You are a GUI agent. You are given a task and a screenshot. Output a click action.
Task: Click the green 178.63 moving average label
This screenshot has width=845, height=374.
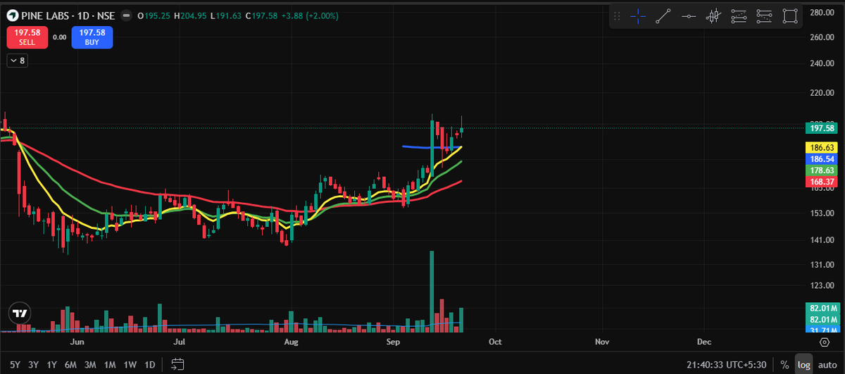point(820,170)
